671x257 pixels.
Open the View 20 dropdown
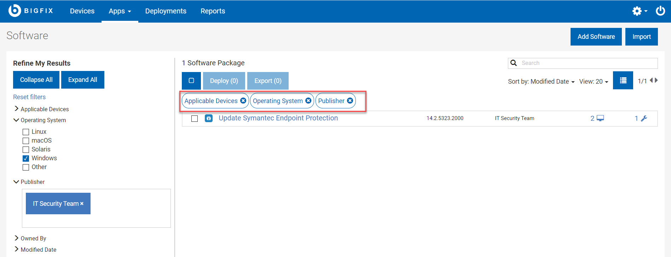[x=594, y=82]
